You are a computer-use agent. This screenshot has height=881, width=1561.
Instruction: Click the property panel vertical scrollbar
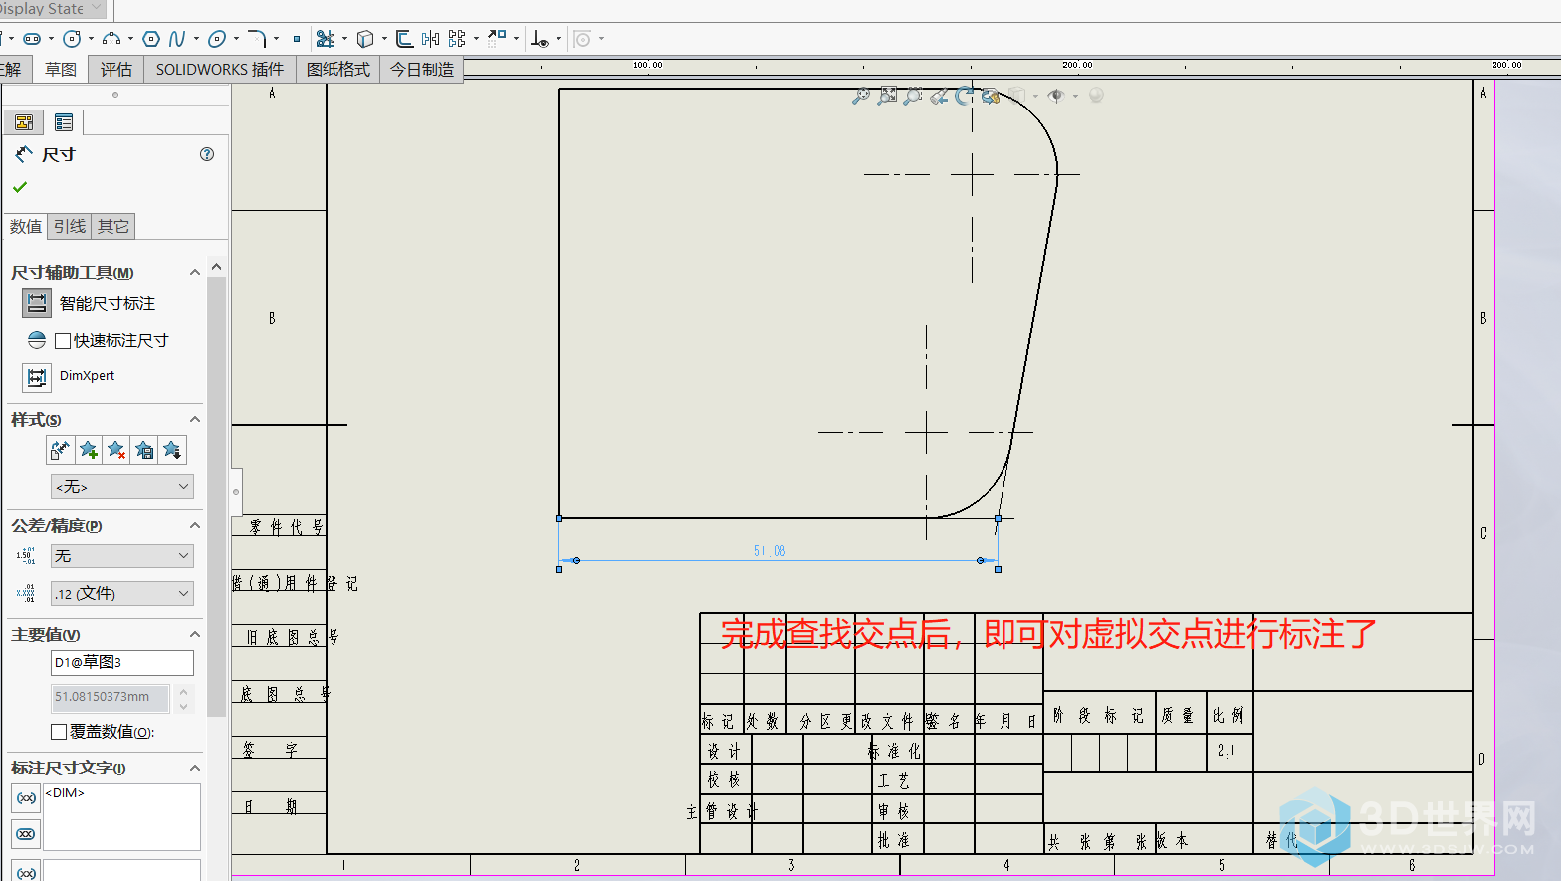pyautogui.click(x=216, y=496)
